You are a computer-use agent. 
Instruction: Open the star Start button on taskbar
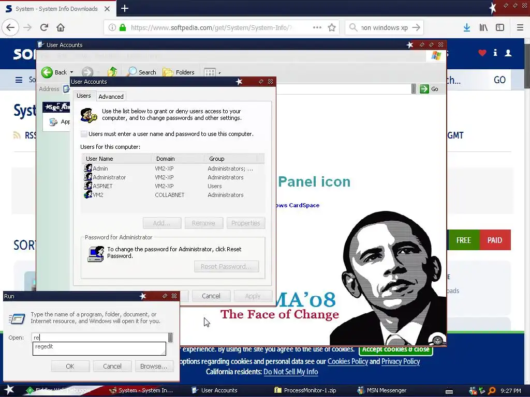click(x=9, y=390)
